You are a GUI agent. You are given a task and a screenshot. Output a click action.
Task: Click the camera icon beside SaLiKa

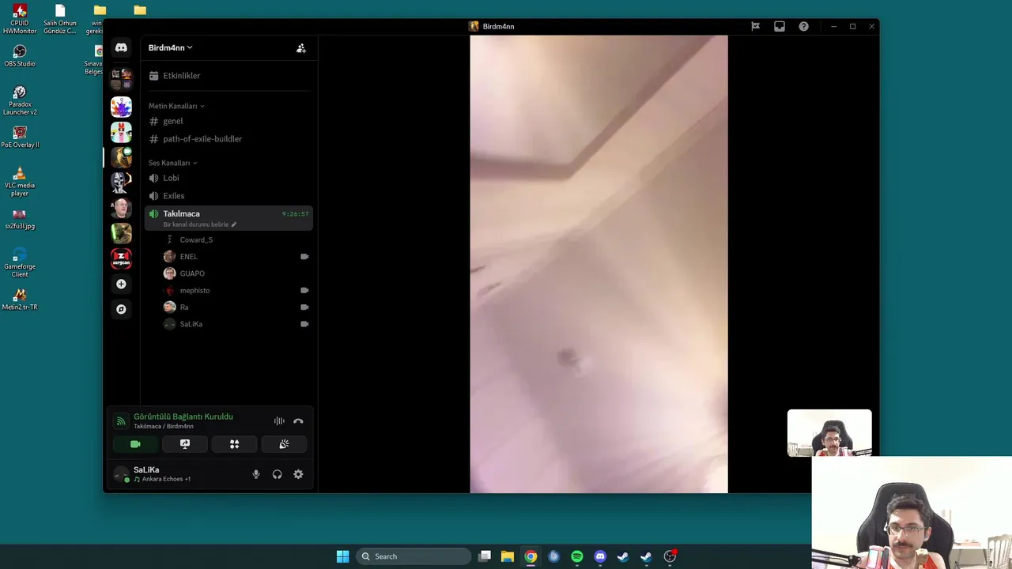point(304,324)
